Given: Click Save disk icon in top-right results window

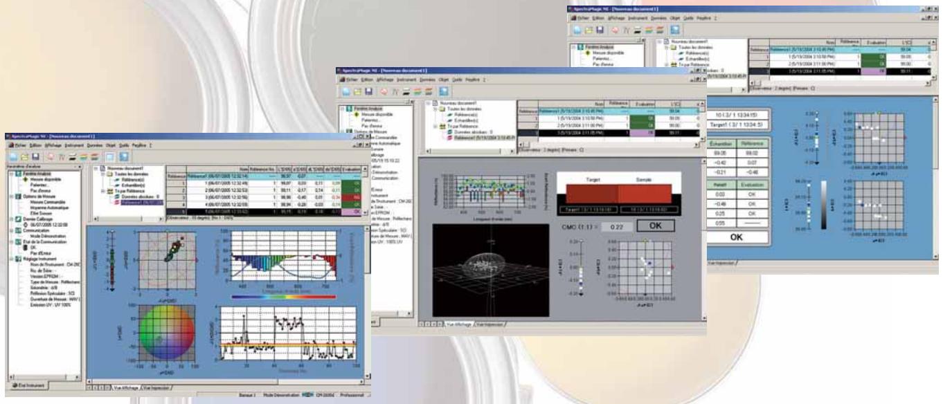Looking at the screenshot, I should coord(600,30).
